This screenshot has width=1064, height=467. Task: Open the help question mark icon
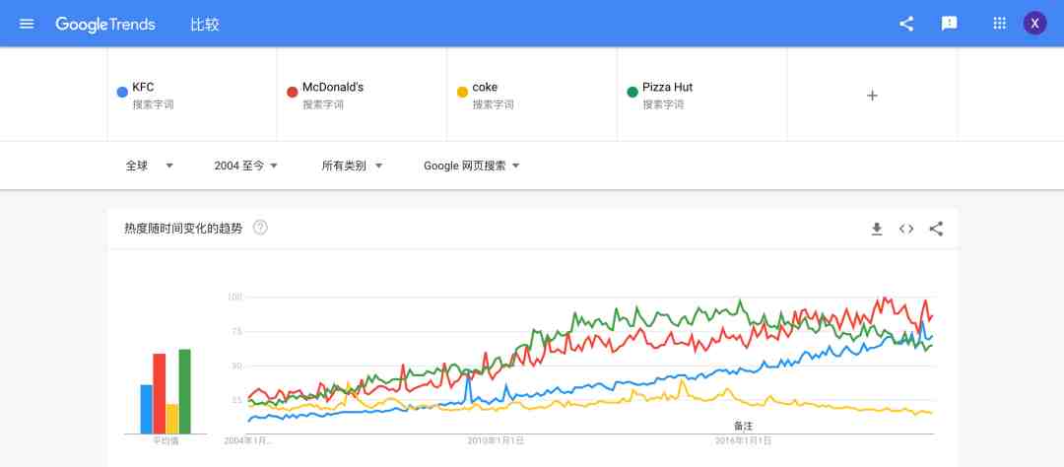[x=260, y=228]
